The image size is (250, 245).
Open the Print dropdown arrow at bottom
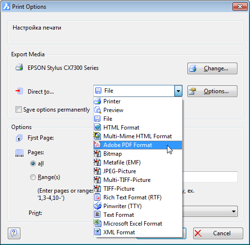pyautogui.click(x=233, y=212)
